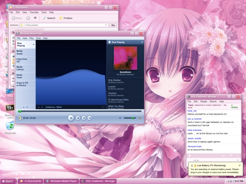Toggle the Folders pane in Explorer
Screen dimensions: 246x184
pyautogui.click(x=66, y=18)
